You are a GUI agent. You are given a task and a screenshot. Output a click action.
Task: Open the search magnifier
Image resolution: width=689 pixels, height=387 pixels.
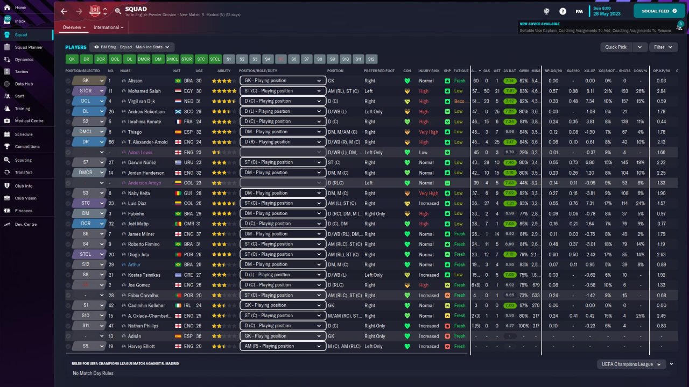point(118,11)
